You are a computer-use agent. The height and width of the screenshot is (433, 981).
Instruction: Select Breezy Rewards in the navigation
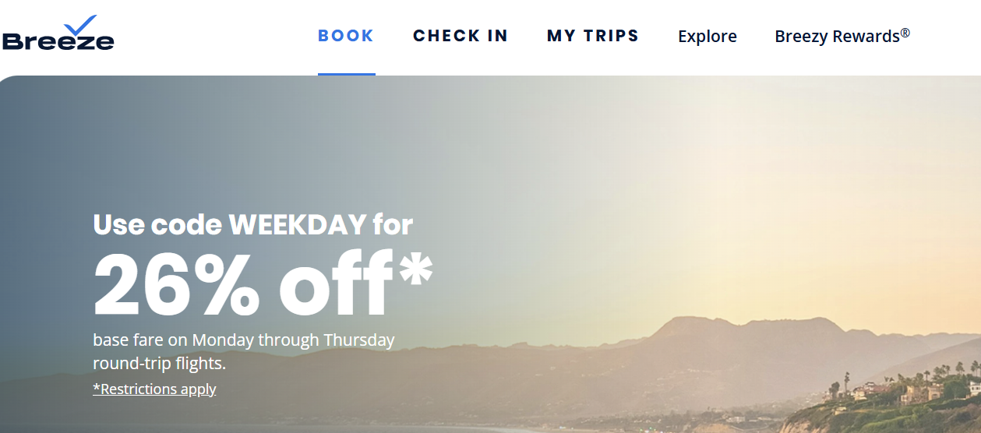[x=838, y=37]
